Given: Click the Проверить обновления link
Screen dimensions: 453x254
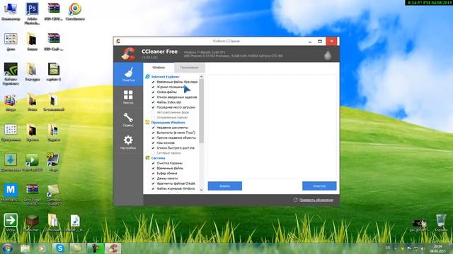Looking at the screenshot, I should (316, 200).
